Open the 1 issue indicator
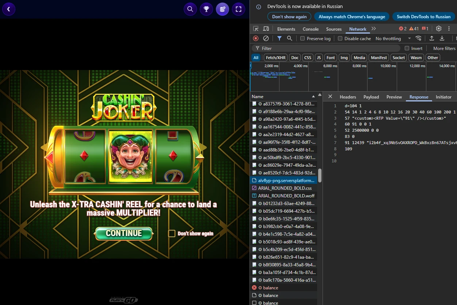 pyautogui.click(x=425, y=29)
